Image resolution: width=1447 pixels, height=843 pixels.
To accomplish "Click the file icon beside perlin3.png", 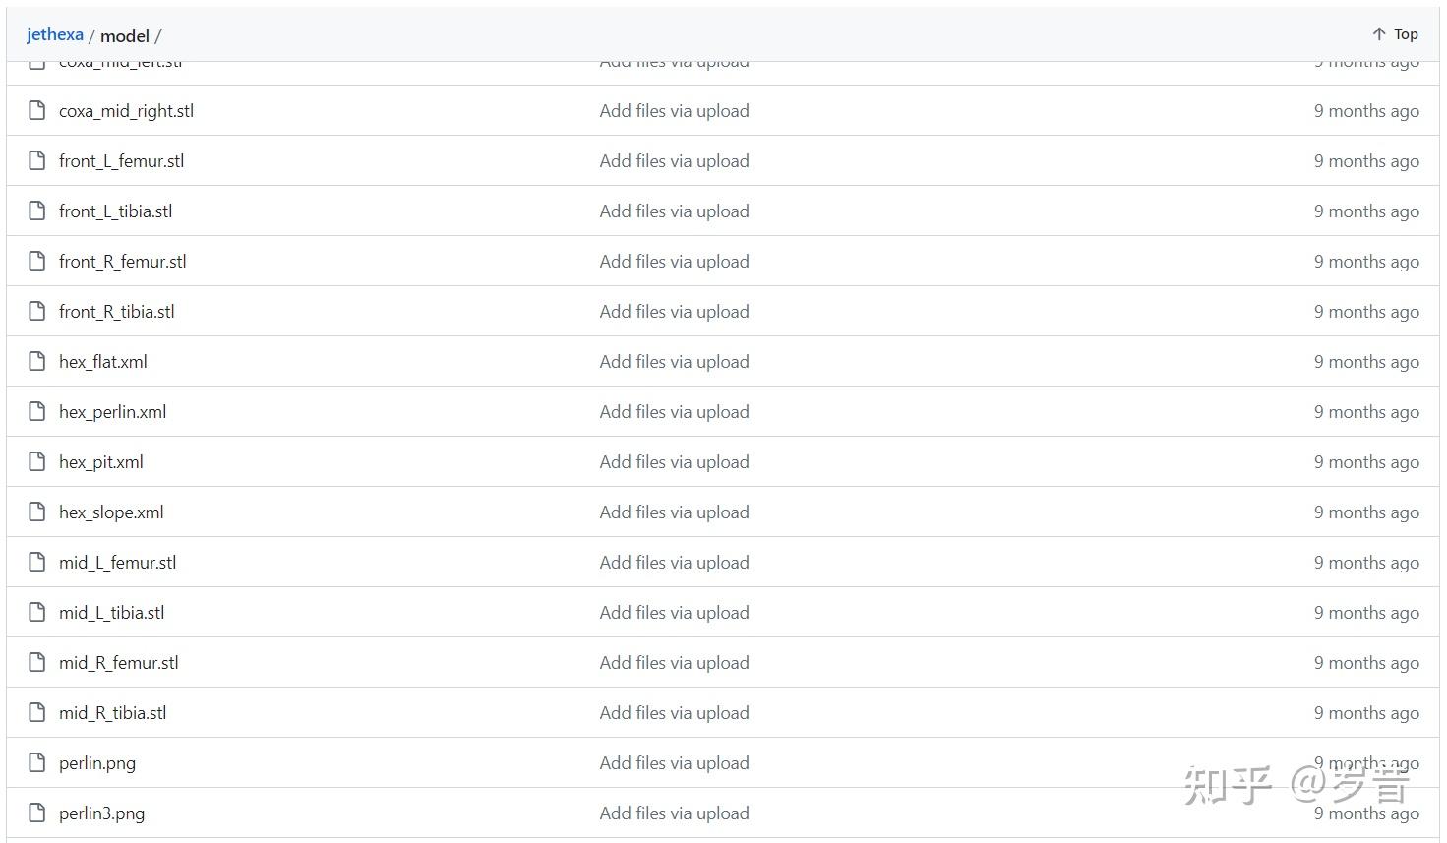I will [x=37, y=813].
